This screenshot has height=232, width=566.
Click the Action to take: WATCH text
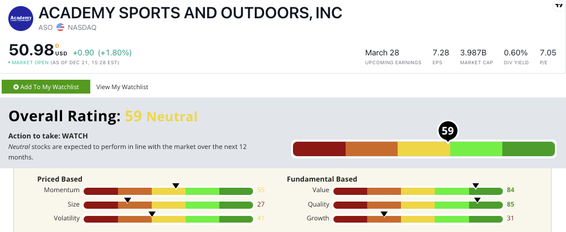click(48, 136)
